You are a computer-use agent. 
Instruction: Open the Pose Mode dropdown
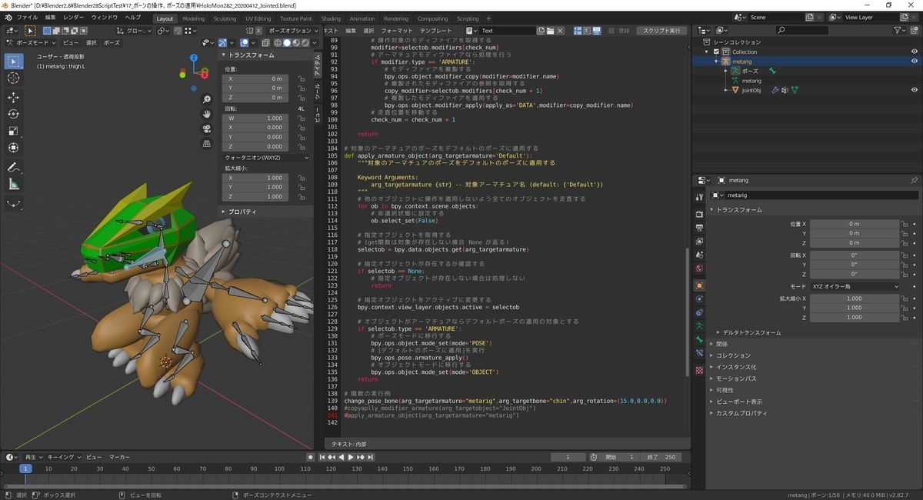(x=32, y=43)
